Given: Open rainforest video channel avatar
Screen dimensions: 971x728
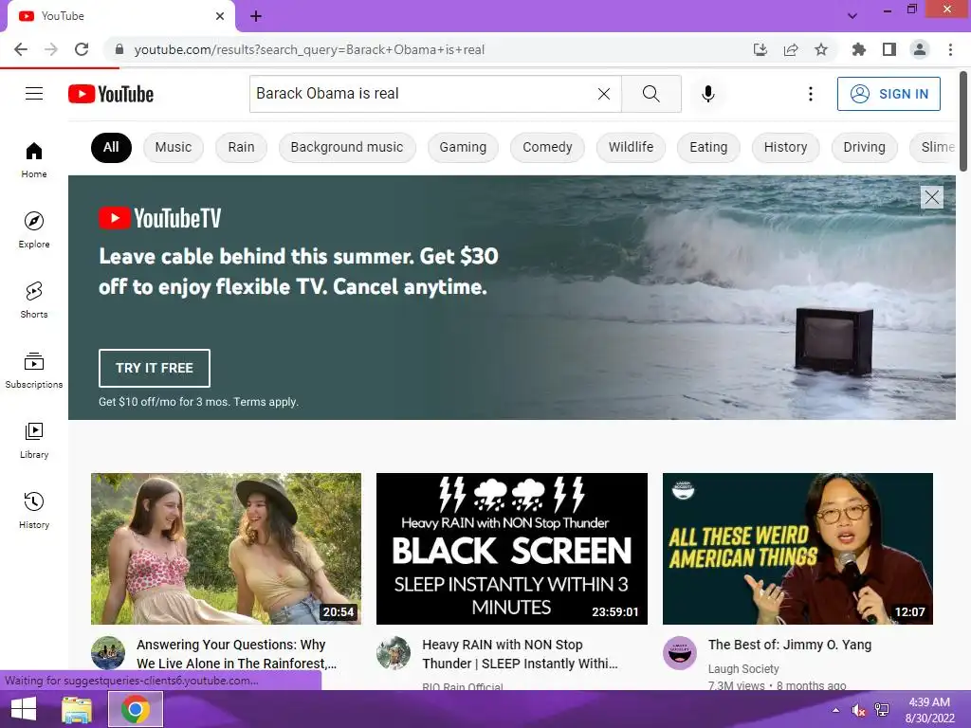Looking at the screenshot, I should click(x=108, y=653).
